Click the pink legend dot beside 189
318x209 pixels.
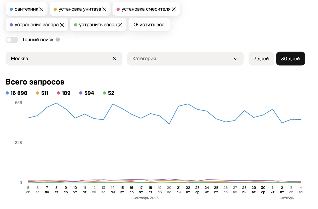pos(58,93)
